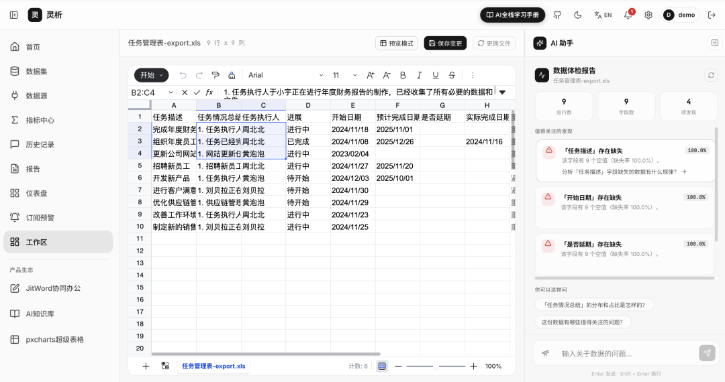This screenshot has height=382, width=725.
Task: Click the 输入关于数据的问题 input field
Action: click(626, 354)
